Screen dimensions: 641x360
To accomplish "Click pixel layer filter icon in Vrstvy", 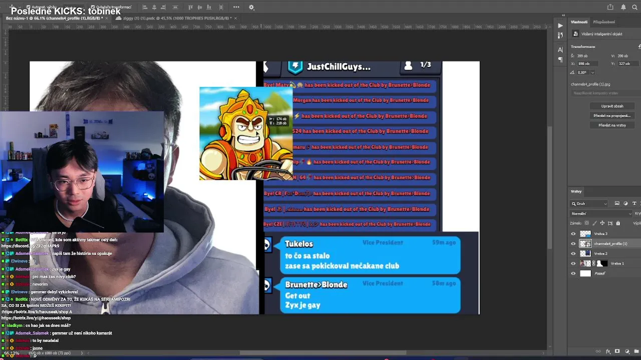I will 617,203.
